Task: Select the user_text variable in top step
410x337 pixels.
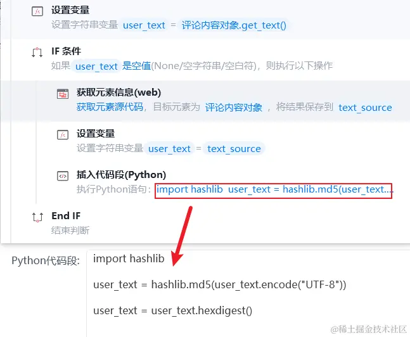Action: (x=144, y=25)
